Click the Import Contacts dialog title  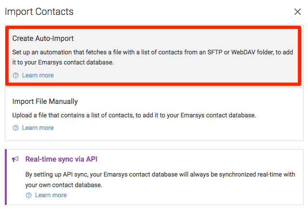[39, 12]
